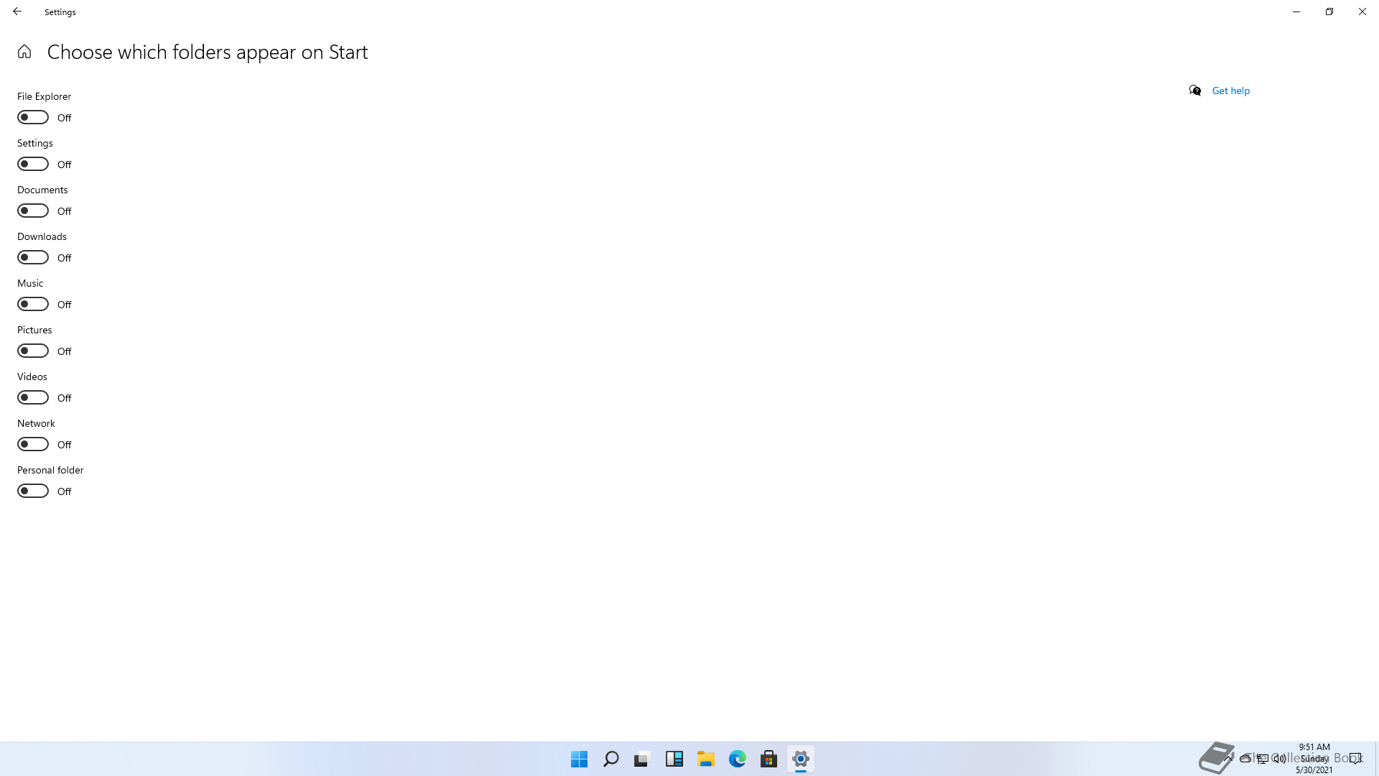Switch on the Documents toggle
Image resolution: width=1379 pixels, height=776 pixels.
tap(33, 211)
